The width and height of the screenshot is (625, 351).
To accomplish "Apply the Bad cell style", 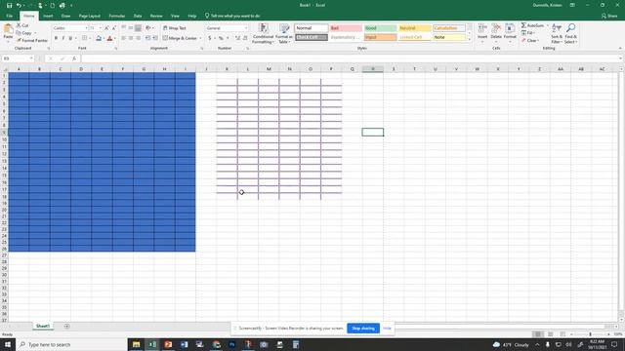I will click(x=346, y=28).
